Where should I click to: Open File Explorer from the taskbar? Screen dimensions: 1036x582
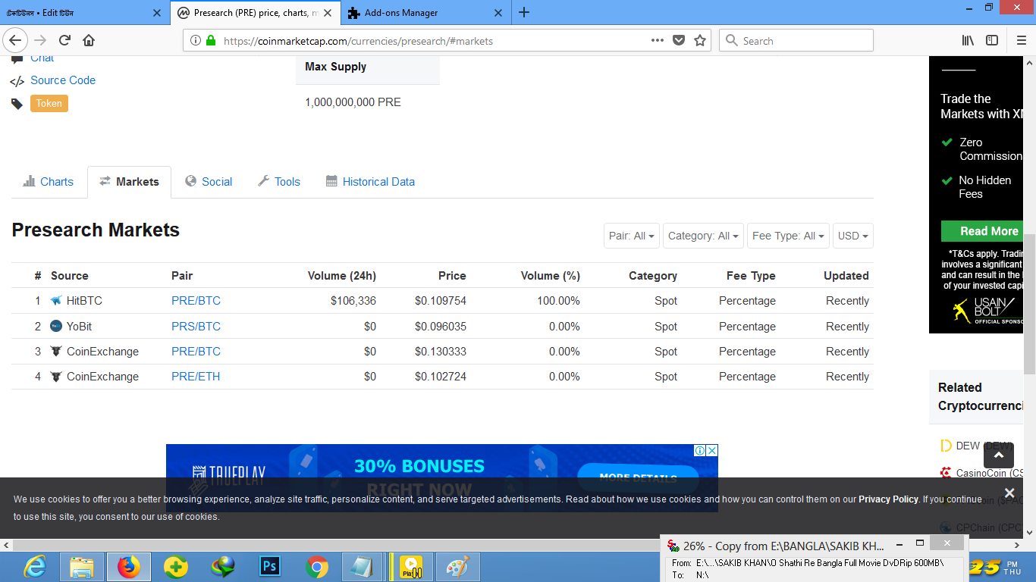(x=82, y=567)
